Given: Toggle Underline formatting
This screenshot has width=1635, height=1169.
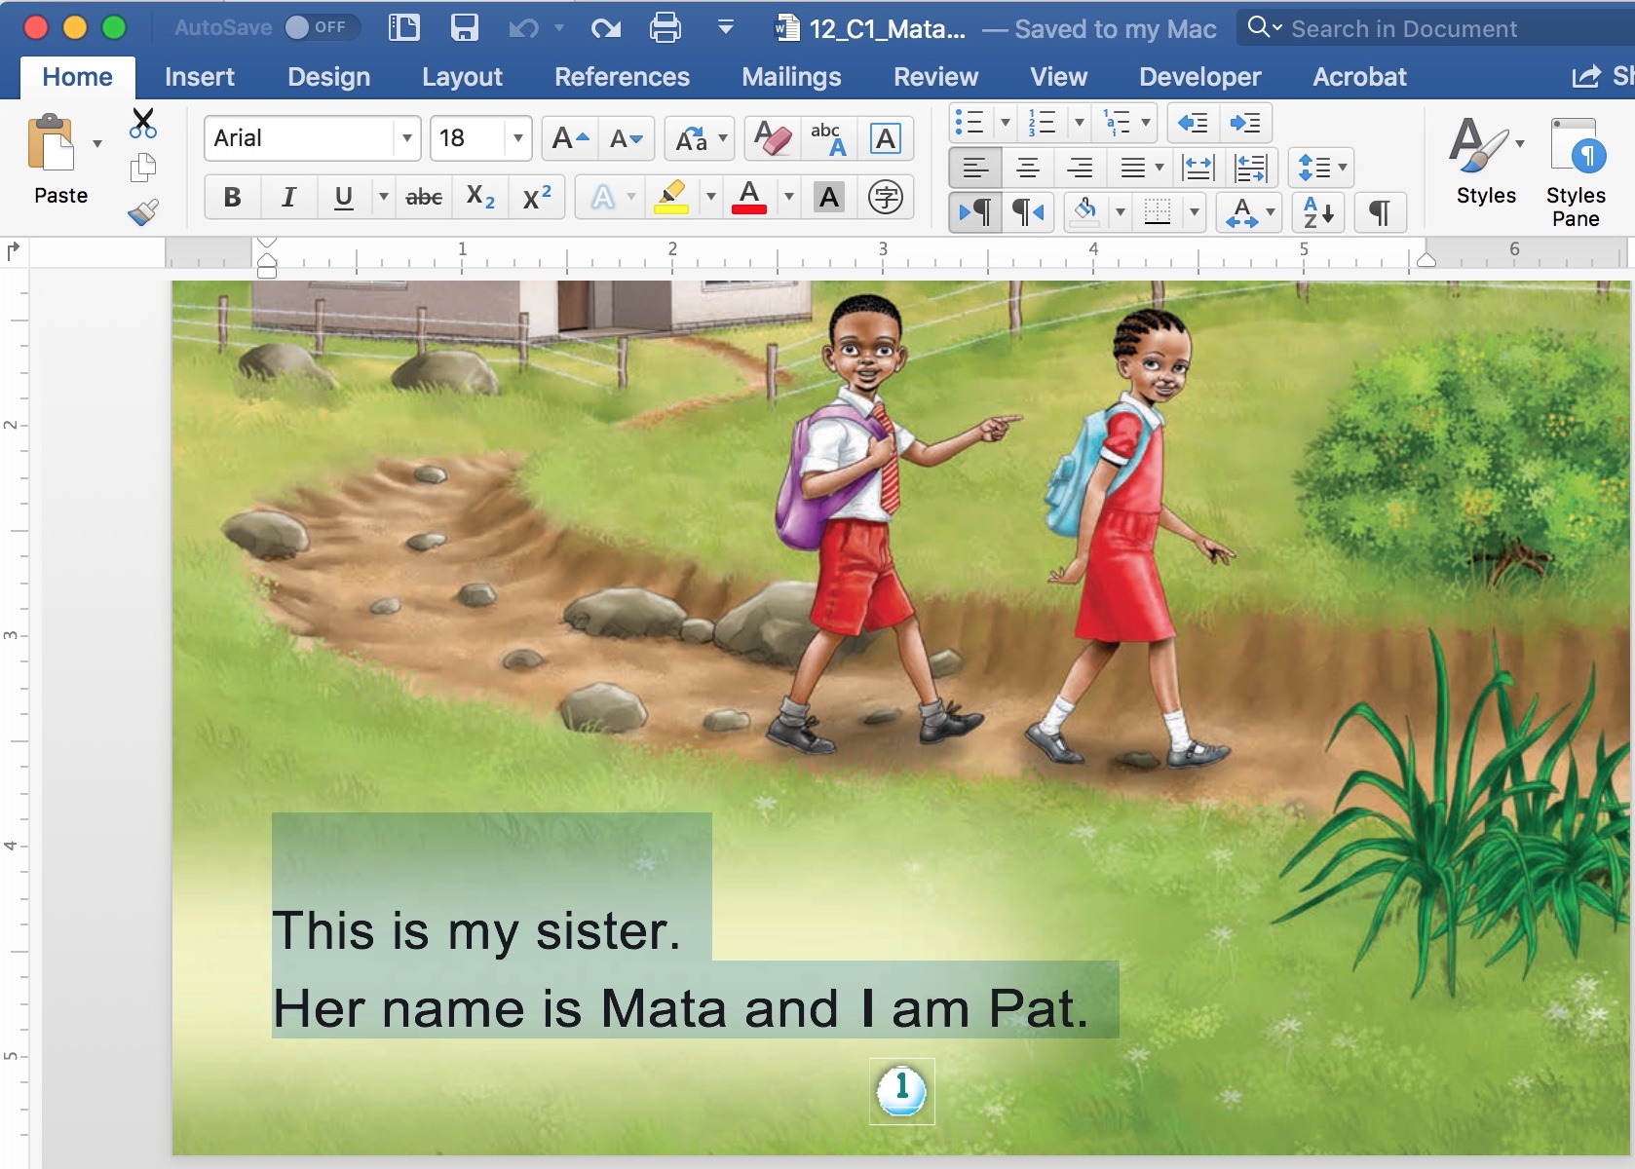Looking at the screenshot, I should pyautogui.click(x=343, y=198).
